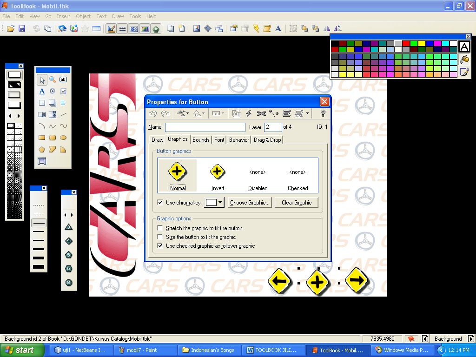Switch to the Behavior tab

click(x=239, y=140)
